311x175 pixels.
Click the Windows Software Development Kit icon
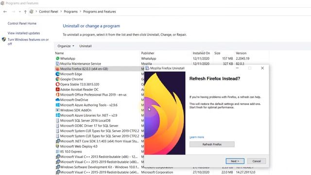(57, 167)
